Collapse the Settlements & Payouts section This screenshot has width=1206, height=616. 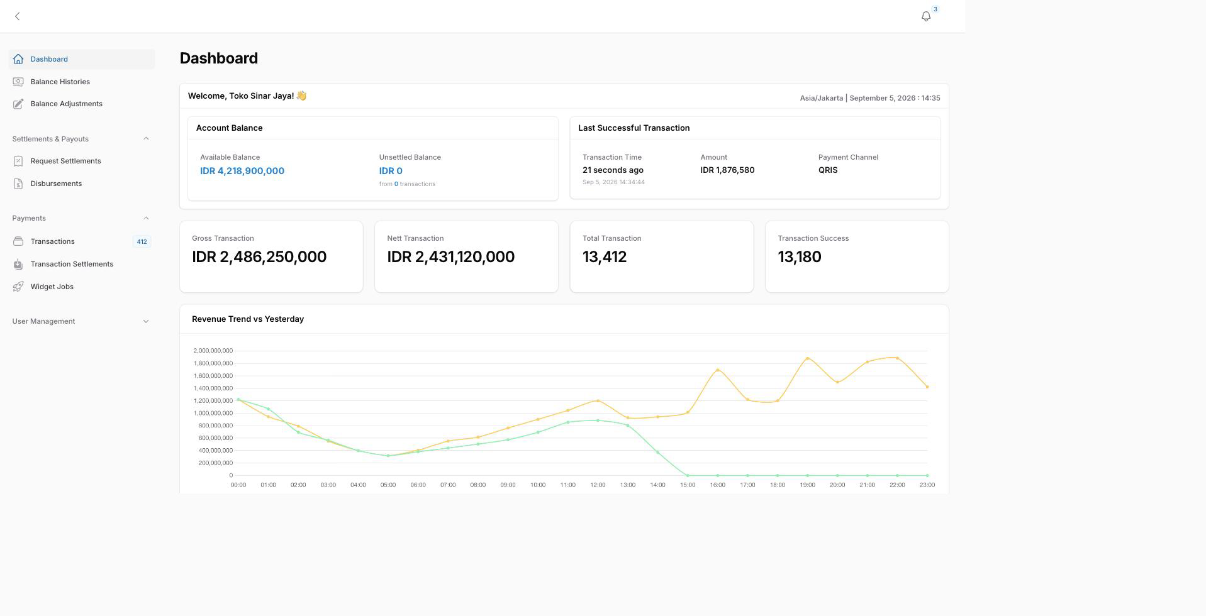(x=146, y=139)
